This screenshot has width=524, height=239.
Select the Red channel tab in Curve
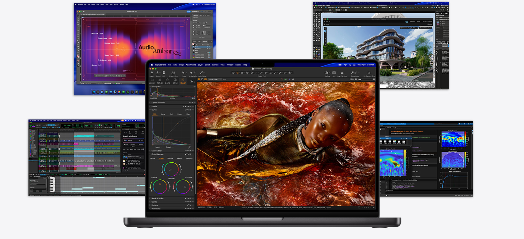171,114
